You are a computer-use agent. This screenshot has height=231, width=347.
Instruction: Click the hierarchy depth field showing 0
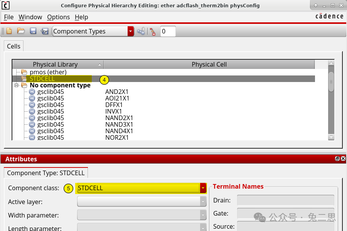pos(168,32)
